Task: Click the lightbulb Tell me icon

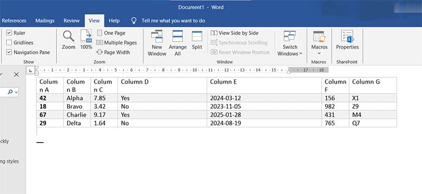Action: click(x=134, y=21)
